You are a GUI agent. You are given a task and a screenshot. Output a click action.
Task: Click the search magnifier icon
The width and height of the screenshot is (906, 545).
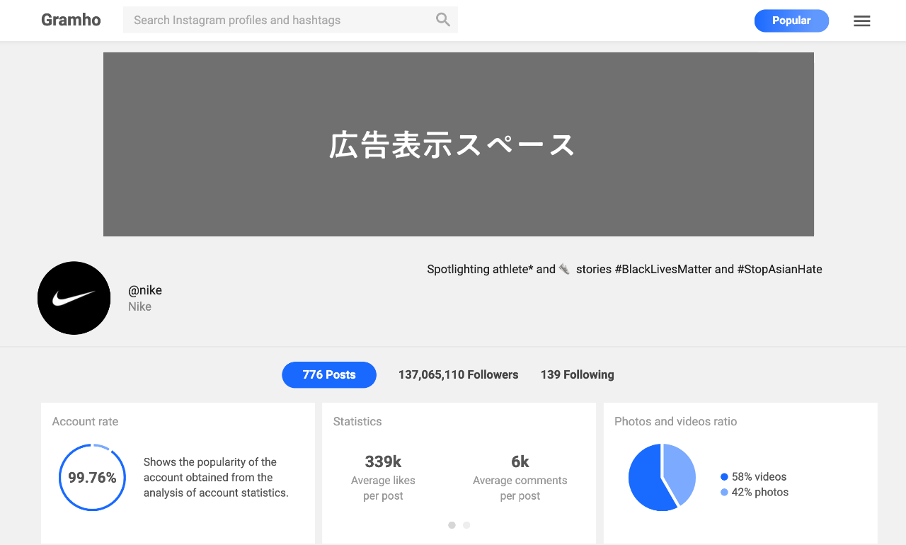(442, 19)
